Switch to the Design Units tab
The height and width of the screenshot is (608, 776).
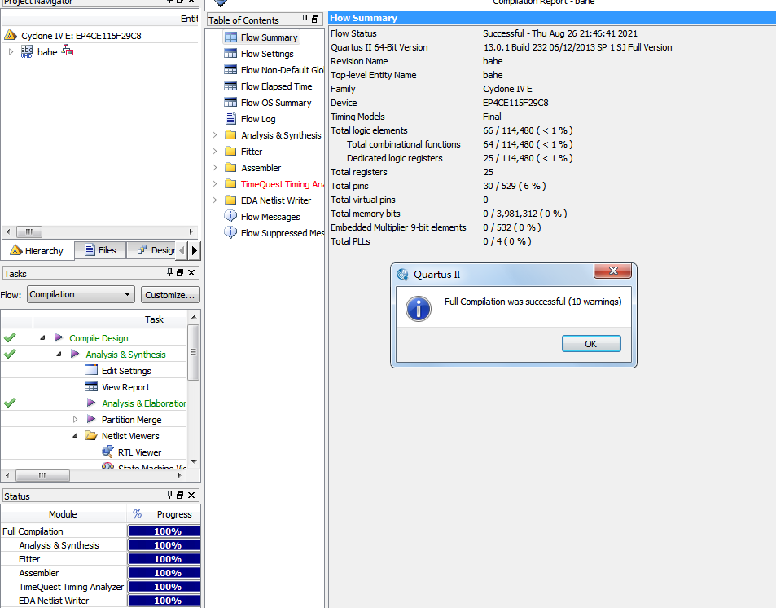[151, 250]
